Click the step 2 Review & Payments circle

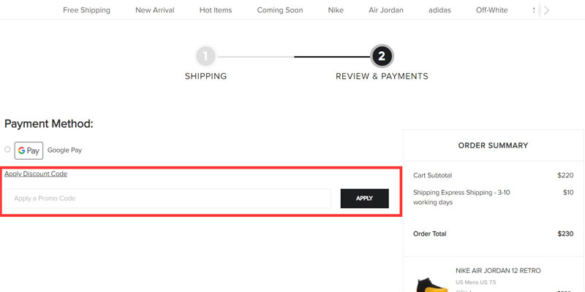[382, 56]
